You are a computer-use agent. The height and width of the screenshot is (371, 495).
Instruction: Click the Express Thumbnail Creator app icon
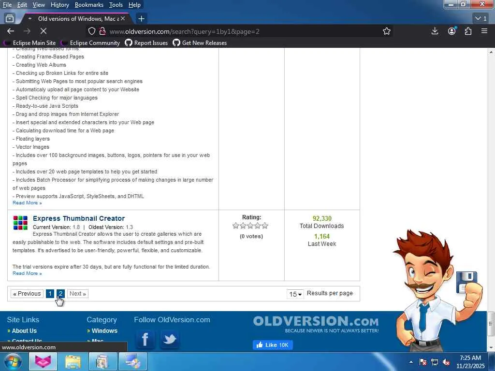point(20,223)
